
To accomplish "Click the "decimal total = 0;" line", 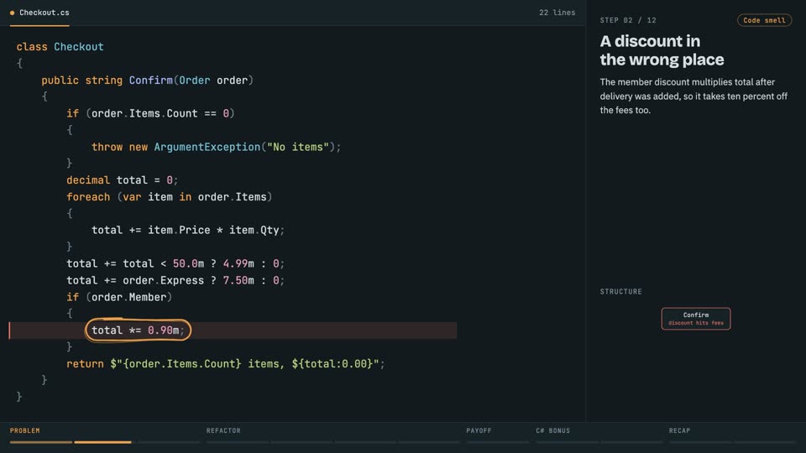I will (x=123, y=180).
